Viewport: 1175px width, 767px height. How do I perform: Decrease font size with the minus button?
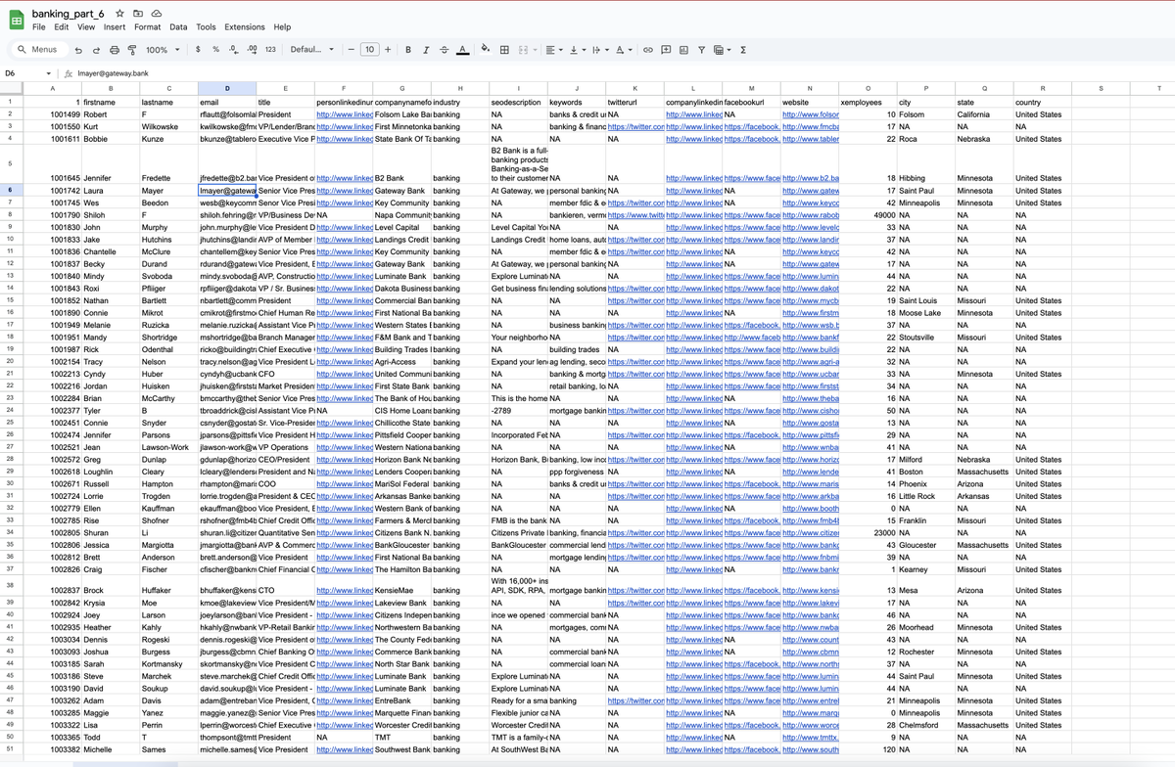click(351, 50)
